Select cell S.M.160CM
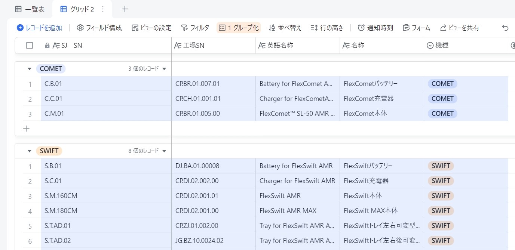This screenshot has width=515, height=250. pyautogui.click(x=106, y=196)
